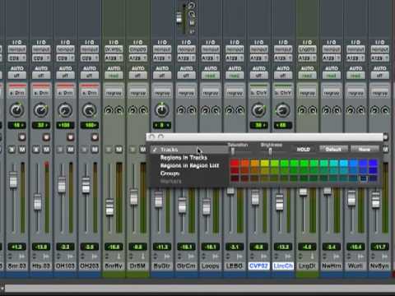This screenshot has width=395, height=296.
Task: Open automation mode selector on NvSyn
Action: (x=379, y=76)
